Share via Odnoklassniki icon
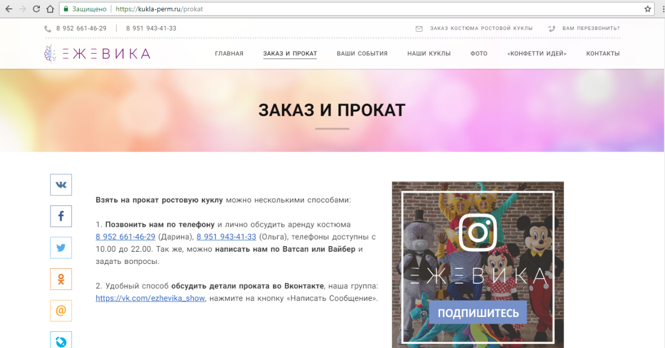This screenshot has width=665, height=348. click(x=61, y=279)
